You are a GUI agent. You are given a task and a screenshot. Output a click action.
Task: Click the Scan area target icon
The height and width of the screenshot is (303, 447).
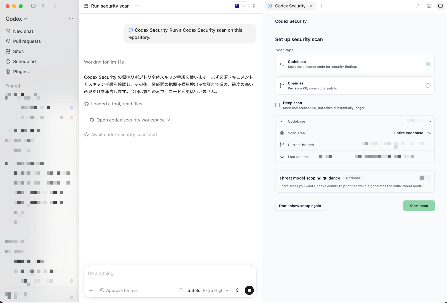point(282,133)
